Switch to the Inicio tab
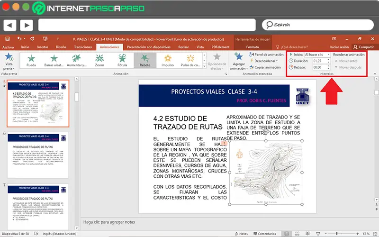This screenshot has height=237, width=379. (x=25, y=47)
